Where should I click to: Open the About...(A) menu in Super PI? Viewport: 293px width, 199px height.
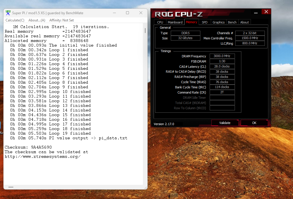click(x=37, y=20)
